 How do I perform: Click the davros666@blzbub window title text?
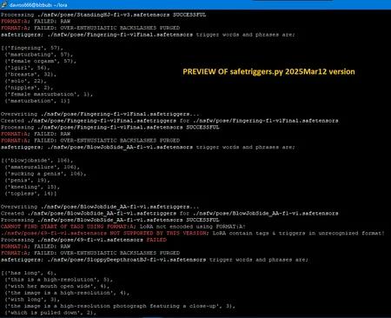click(38, 5)
